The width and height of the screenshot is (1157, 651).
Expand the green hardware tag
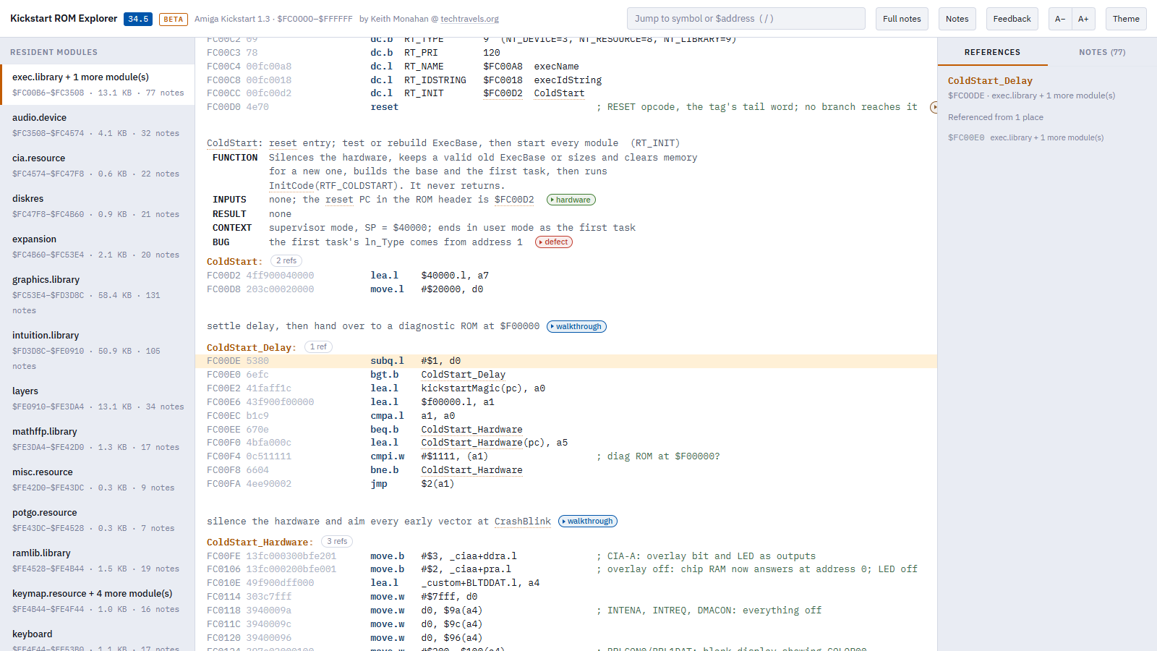coord(571,200)
